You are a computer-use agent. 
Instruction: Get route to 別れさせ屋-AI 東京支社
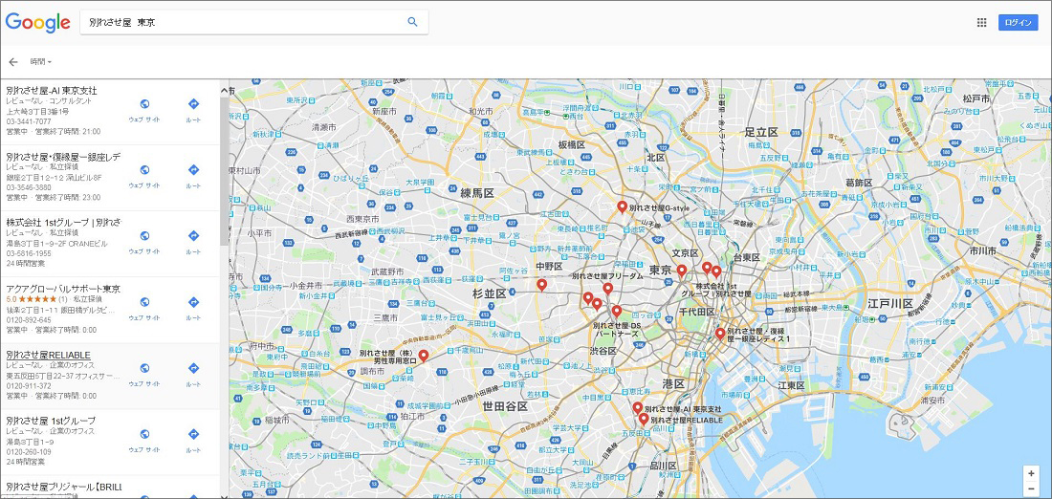point(193,104)
